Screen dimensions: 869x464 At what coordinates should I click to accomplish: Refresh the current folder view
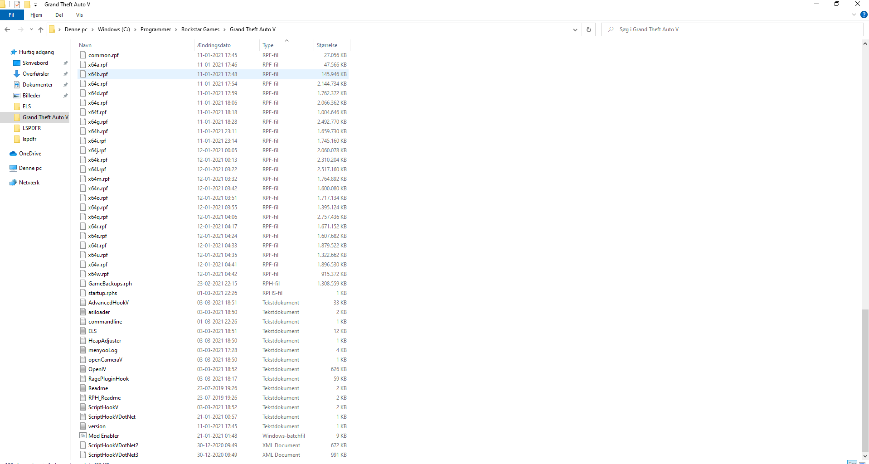589,29
